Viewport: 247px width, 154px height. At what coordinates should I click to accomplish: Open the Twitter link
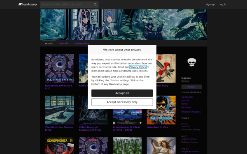pyautogui.click(x=185, y=104)
